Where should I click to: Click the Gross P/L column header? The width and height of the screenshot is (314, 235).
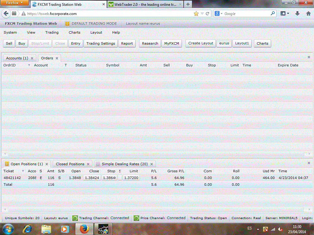coord(176,171)
